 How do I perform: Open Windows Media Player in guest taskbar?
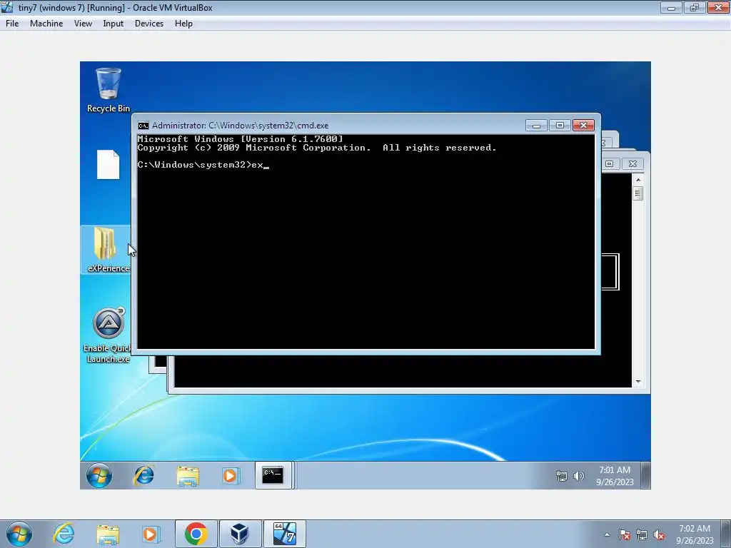click(x=231, y=476)
